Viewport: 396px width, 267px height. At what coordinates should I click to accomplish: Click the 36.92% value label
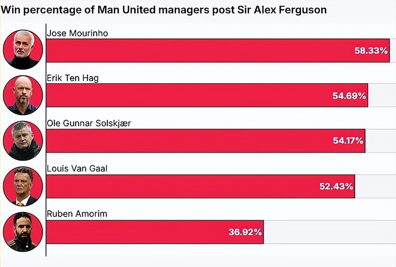[x=245, y=232]
